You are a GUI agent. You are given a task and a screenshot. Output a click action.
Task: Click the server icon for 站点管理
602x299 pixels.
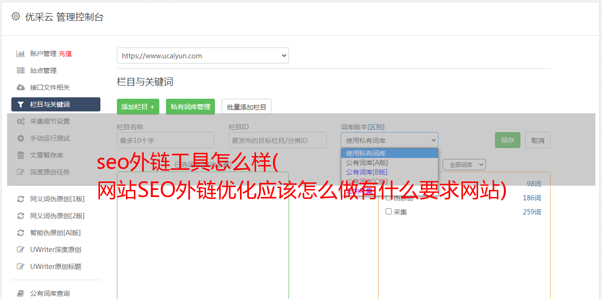click(21, 71)
